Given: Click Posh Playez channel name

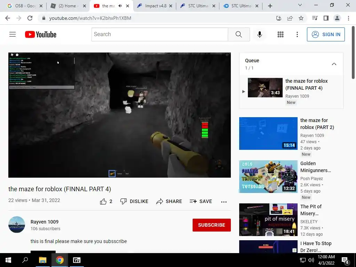Looking at the screenshot, I should point(311,179).
